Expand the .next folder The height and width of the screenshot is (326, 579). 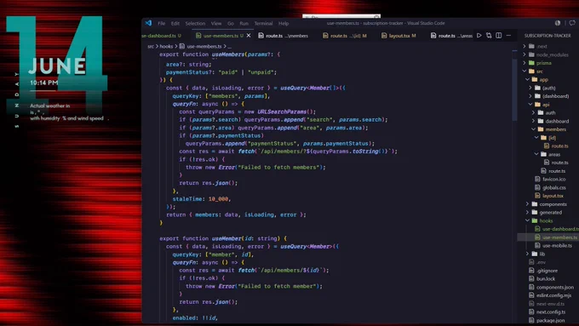point(525,46)
